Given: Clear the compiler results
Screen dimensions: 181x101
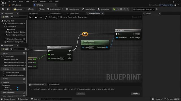Looking at the screenshot, I should click(x=135, y=94).
